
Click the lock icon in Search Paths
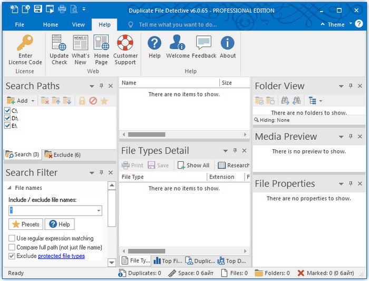82,101
